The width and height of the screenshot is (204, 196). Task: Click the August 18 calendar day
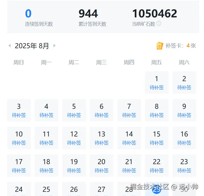[46, 165]
